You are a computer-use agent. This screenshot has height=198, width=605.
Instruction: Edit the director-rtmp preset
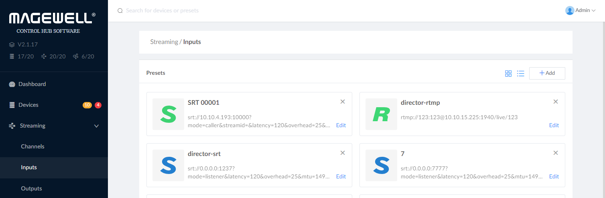(x=554, y=125)
